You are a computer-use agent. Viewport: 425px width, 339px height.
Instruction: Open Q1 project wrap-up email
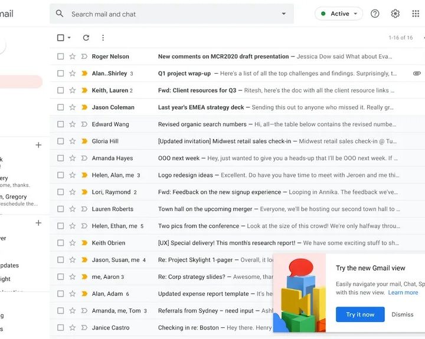point(237,73)
